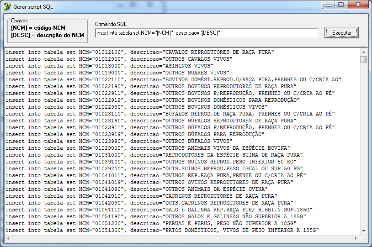This screenshot has width=372, height=247.
Task: Maximize the Gerar script SQL window
Action: pos(341,5)
